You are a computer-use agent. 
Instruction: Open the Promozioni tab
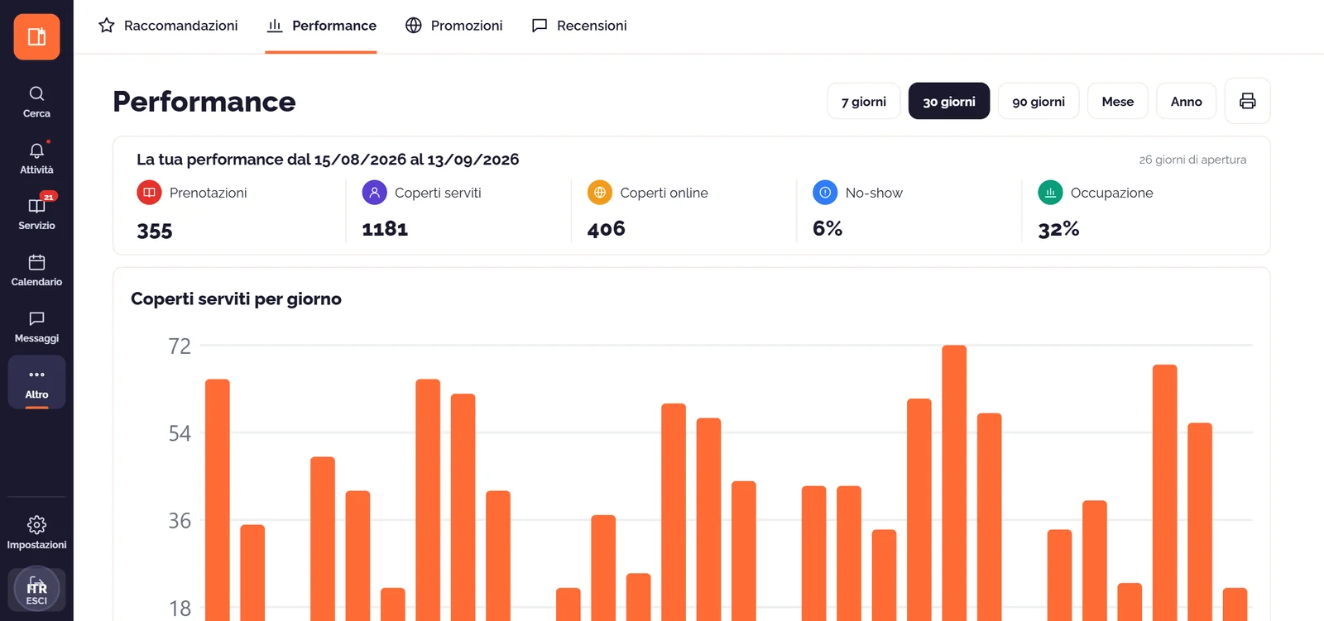tap(453, 26)
